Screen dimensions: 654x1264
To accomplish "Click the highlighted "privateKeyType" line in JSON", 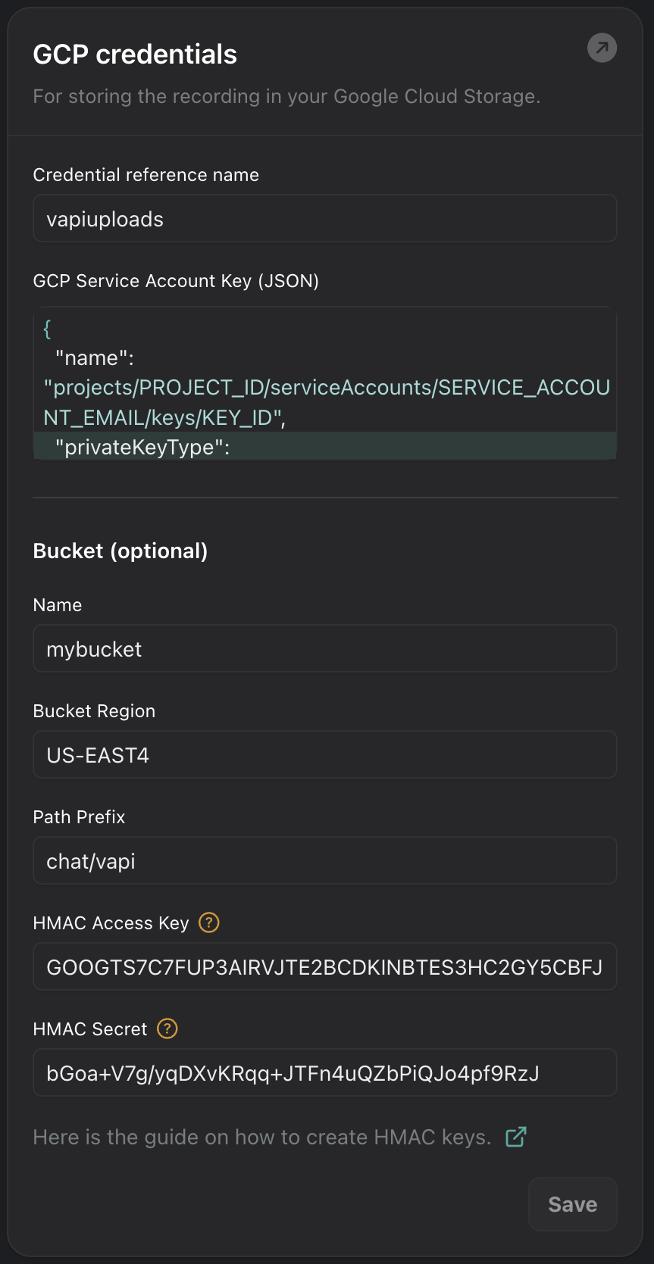I will (x=142, y=447).
